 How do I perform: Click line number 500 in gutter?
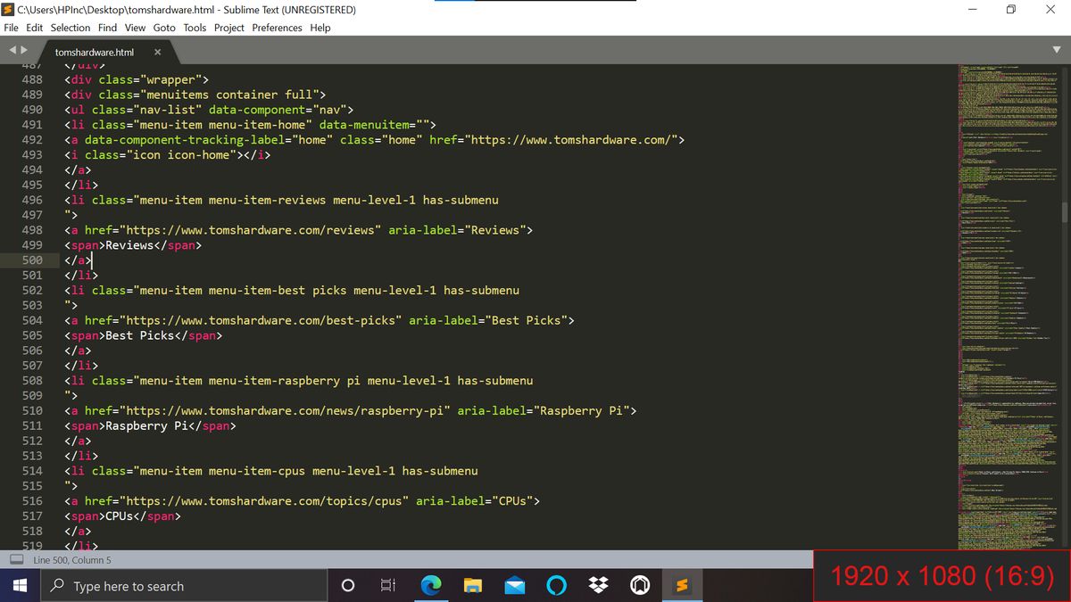31,260
